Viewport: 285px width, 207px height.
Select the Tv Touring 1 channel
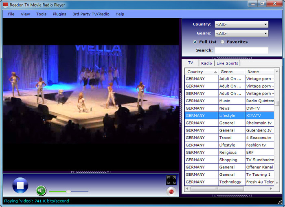tap(229, 175)
